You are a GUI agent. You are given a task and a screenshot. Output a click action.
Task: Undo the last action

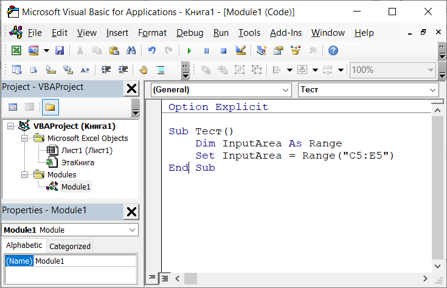(151, 50)
